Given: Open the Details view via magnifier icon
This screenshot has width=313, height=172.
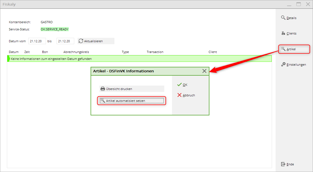Looking at the screenshot, I should pyautogui.click(x=289, y=18).
